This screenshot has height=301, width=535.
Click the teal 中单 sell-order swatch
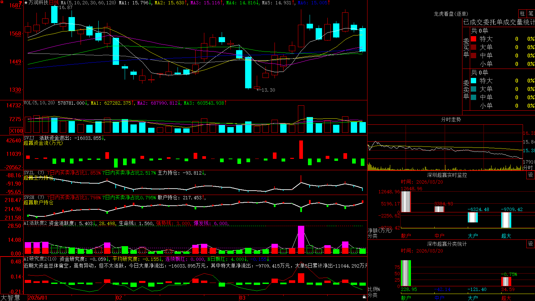[x=473, y=97]
